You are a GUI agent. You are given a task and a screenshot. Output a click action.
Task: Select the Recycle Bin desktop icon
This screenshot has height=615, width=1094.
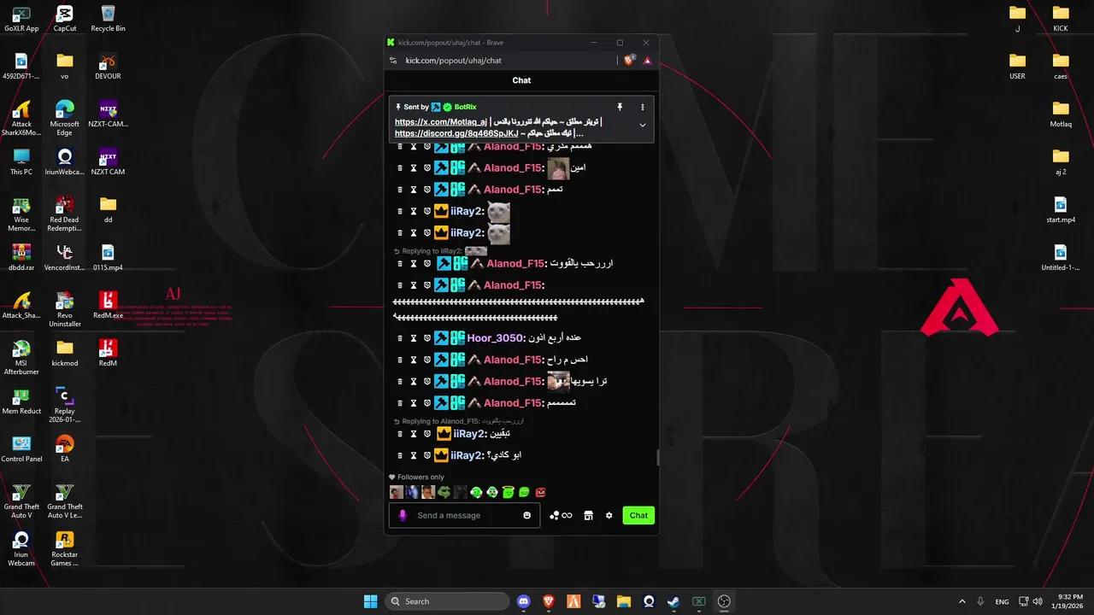point(108,19)
